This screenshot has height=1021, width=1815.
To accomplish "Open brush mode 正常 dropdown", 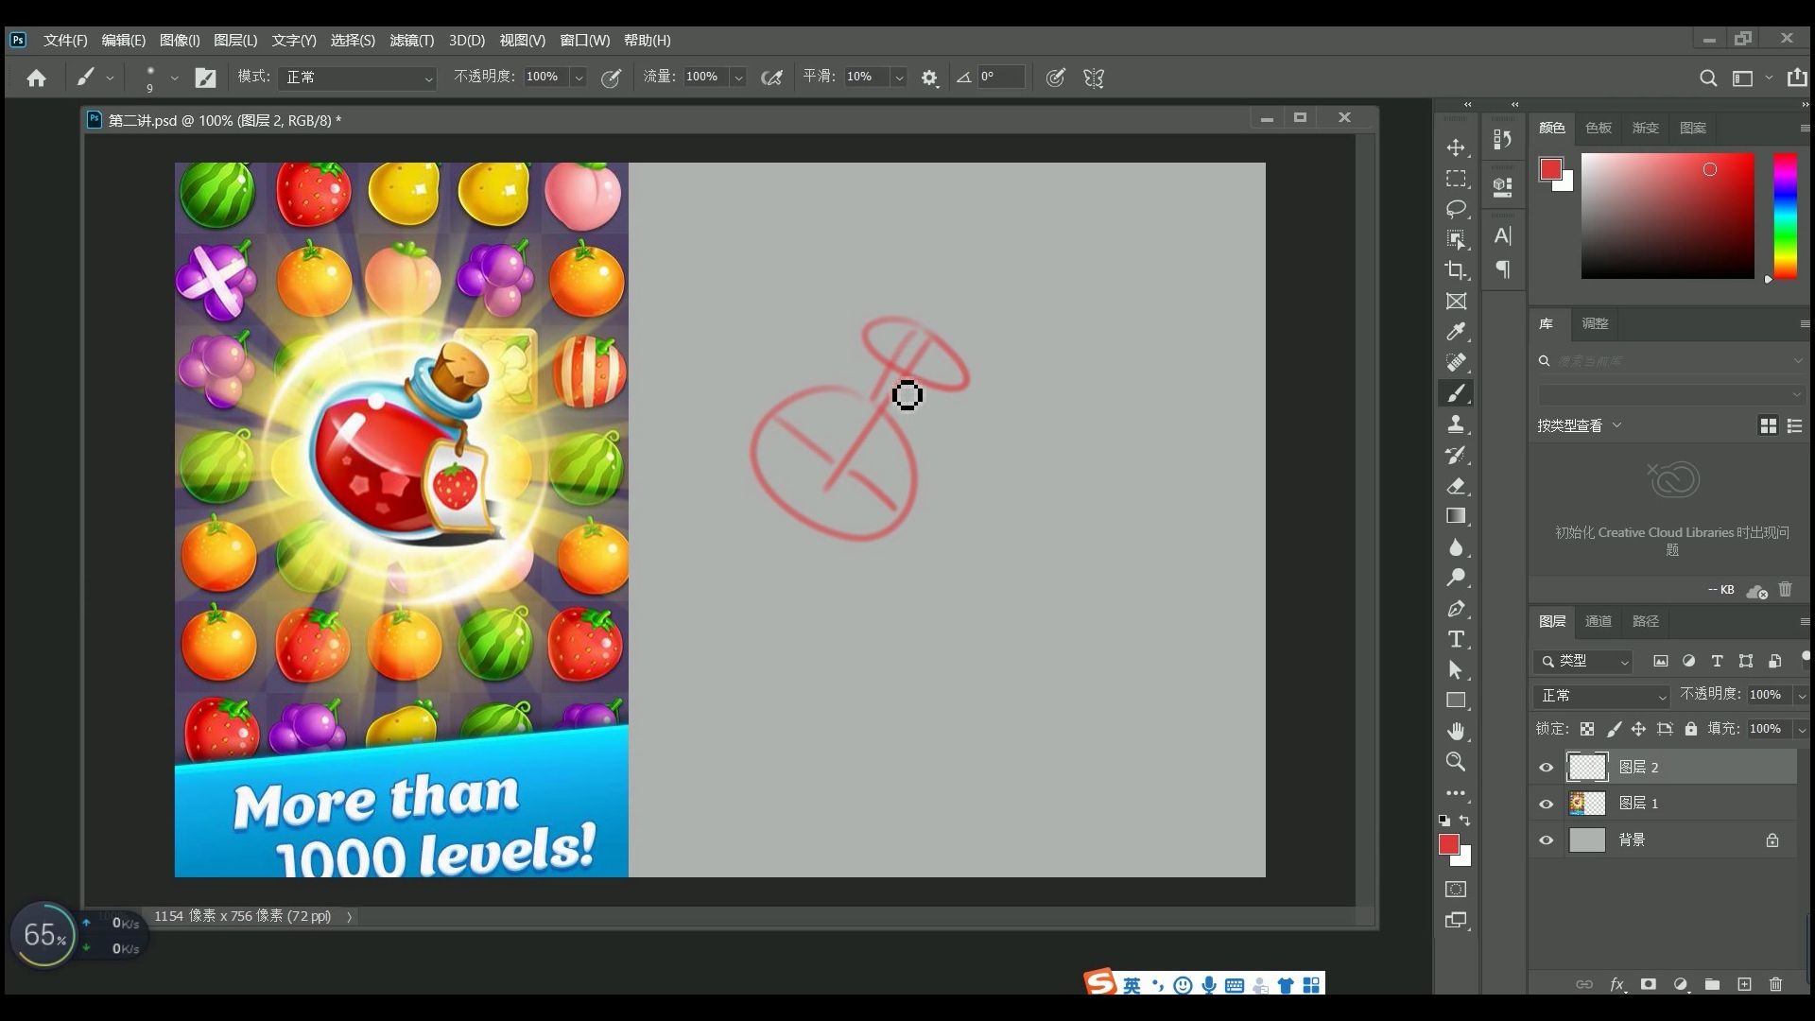I will (358, 78).
